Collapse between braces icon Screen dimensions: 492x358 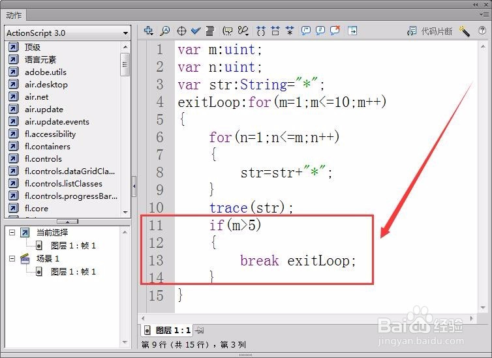coord(261,31)
